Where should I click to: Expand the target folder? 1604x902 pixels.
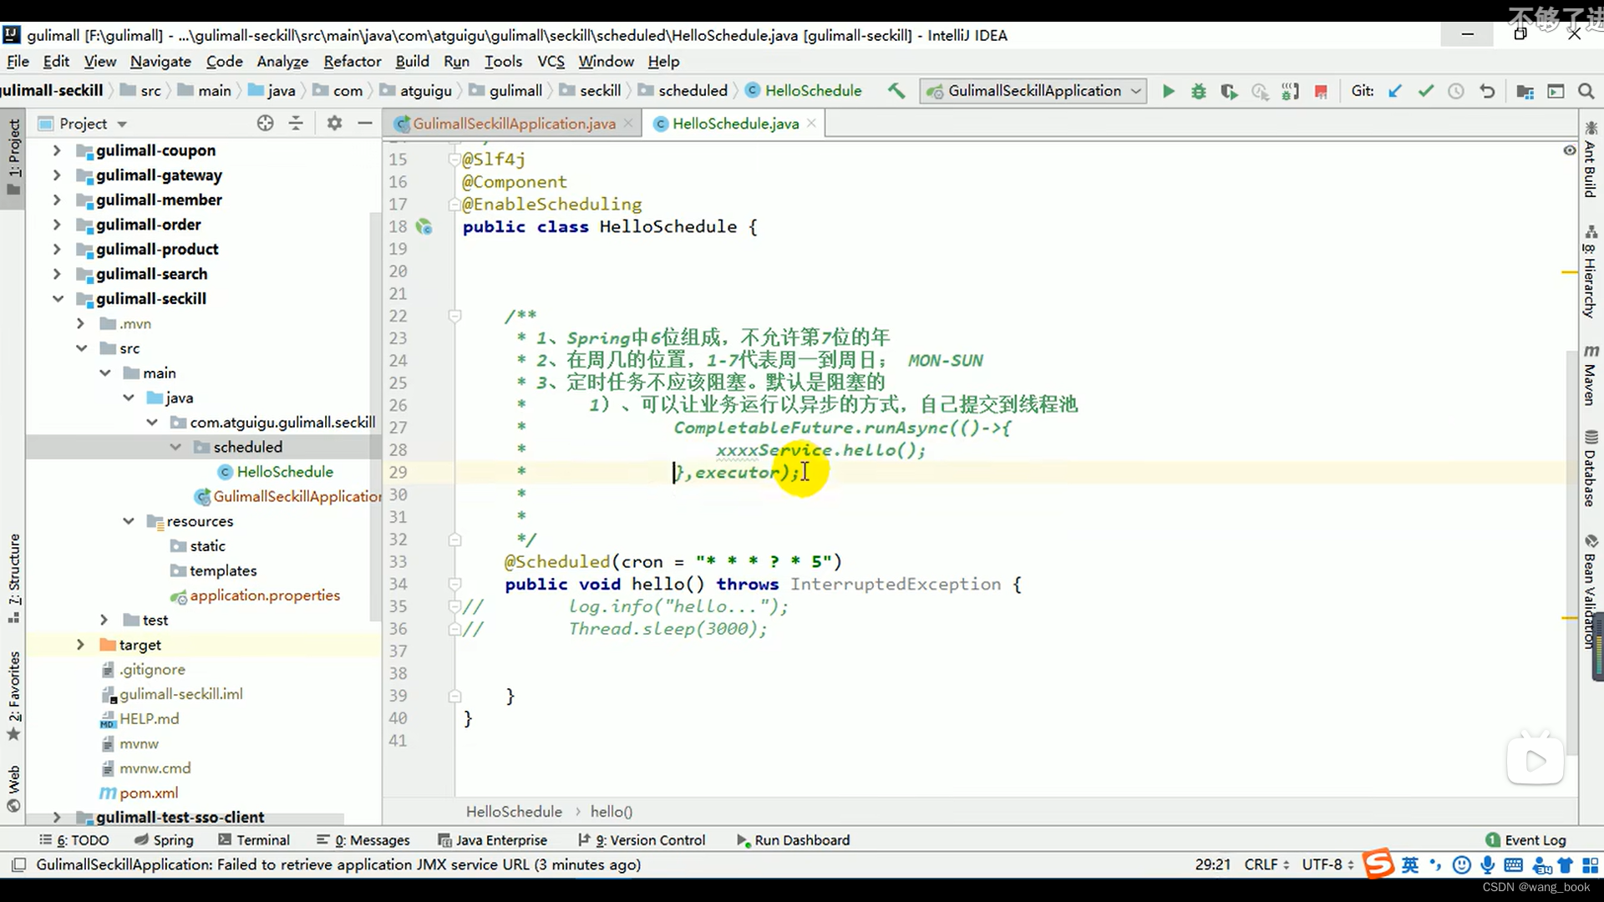pos(80,645)
